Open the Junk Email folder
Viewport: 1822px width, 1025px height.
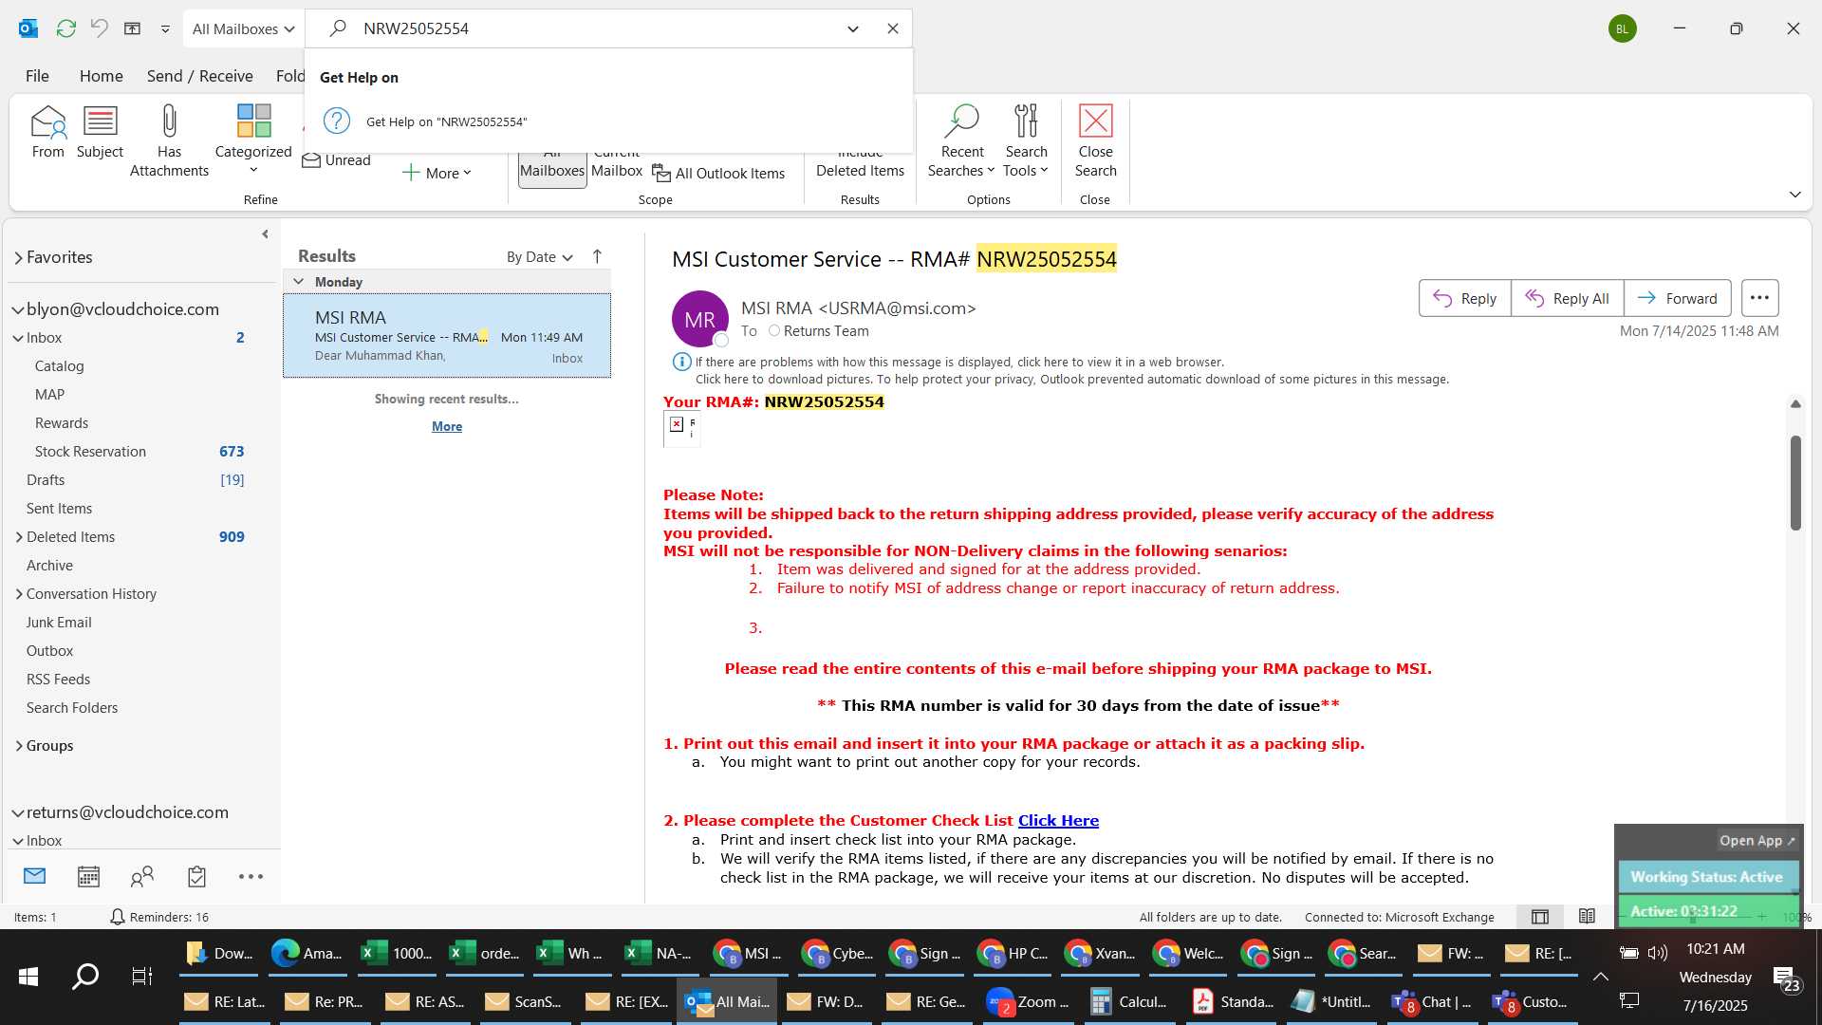coord(59,623)
